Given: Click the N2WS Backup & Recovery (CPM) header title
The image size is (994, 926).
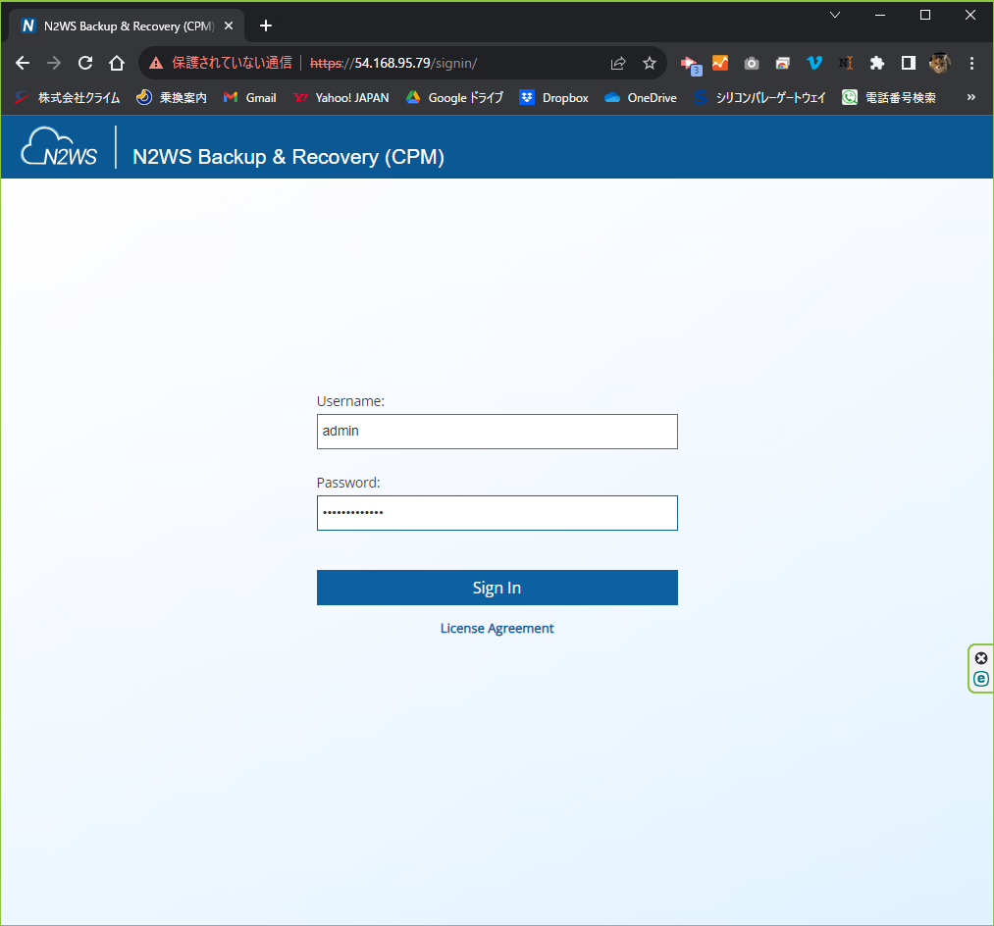Looking at the screenshot, I should tap(288, 157).
